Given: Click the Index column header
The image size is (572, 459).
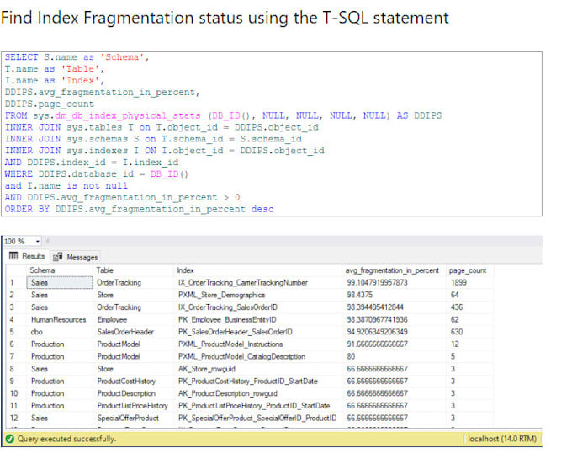Looking at the screenshot, I should pyautogui.click(x=185, y=270).
